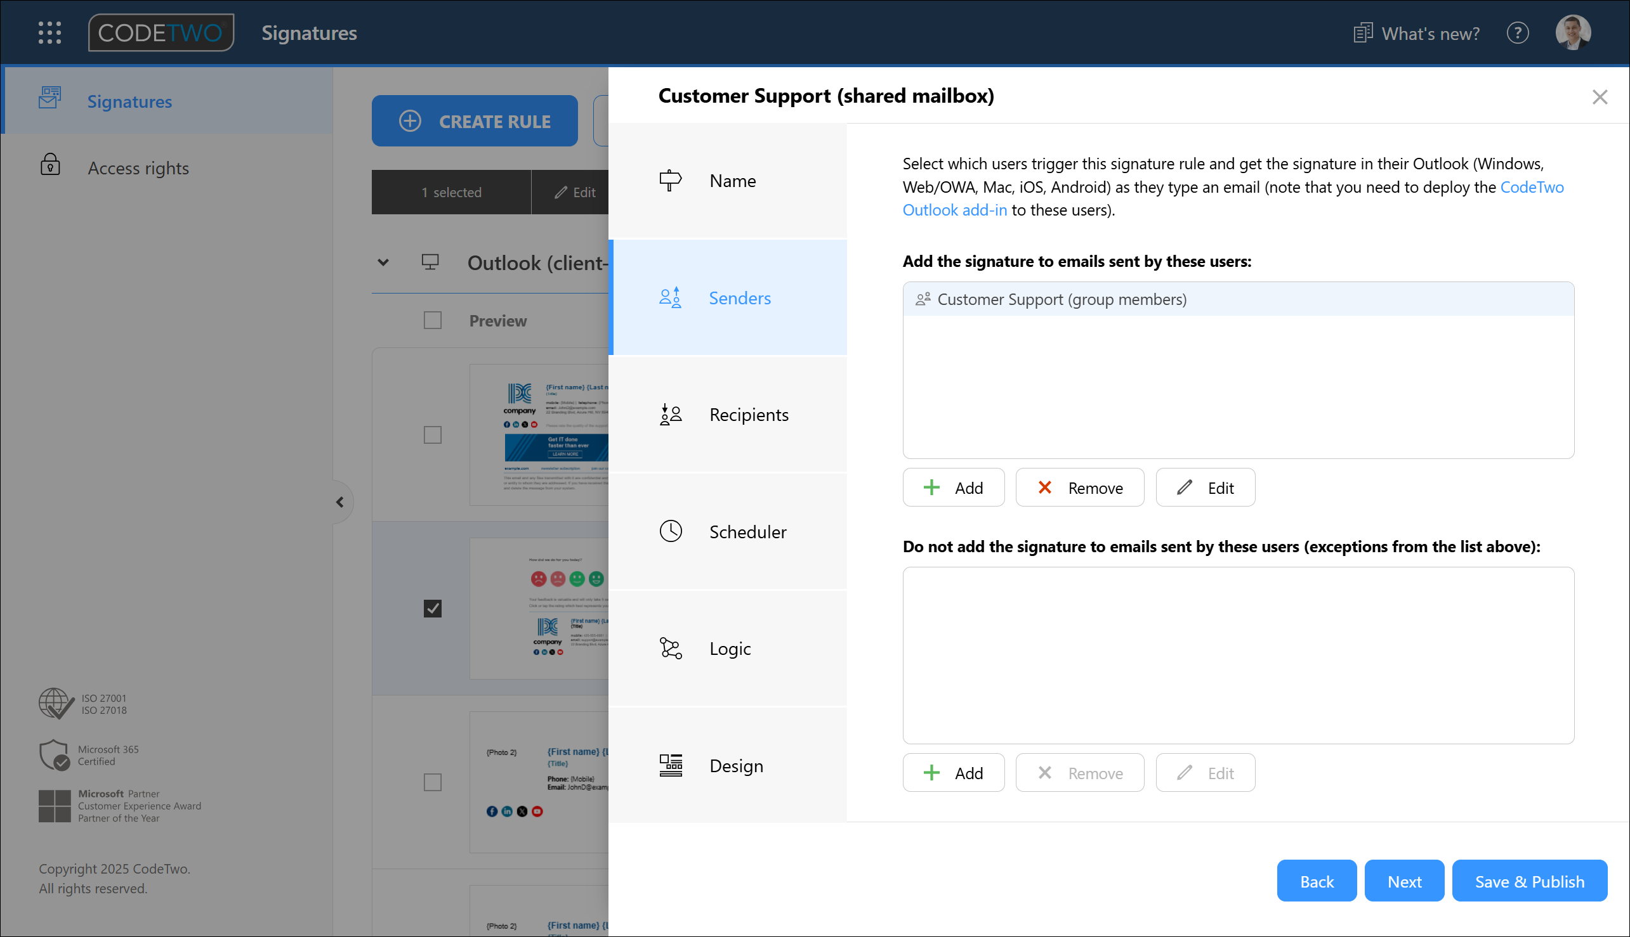Open the Senders step
The width and height of the screenshot is (1630, 937).
pos(727,298)
